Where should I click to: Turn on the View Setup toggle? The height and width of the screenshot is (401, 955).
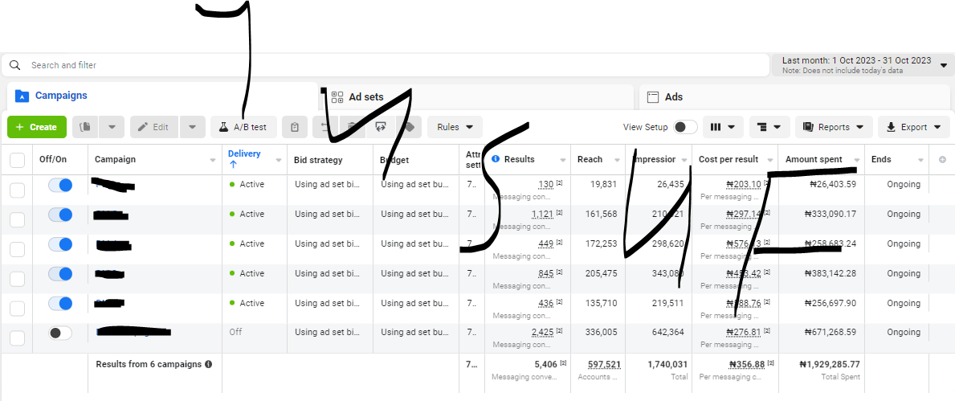point(684,127)
